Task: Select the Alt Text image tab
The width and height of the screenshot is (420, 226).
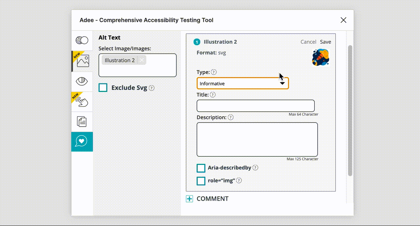Action: tap(82, 61)
